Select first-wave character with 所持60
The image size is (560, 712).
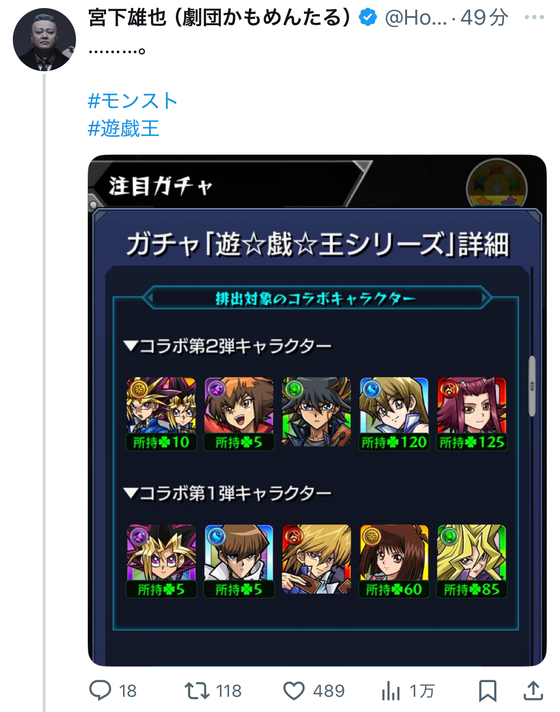click(394, 561)
